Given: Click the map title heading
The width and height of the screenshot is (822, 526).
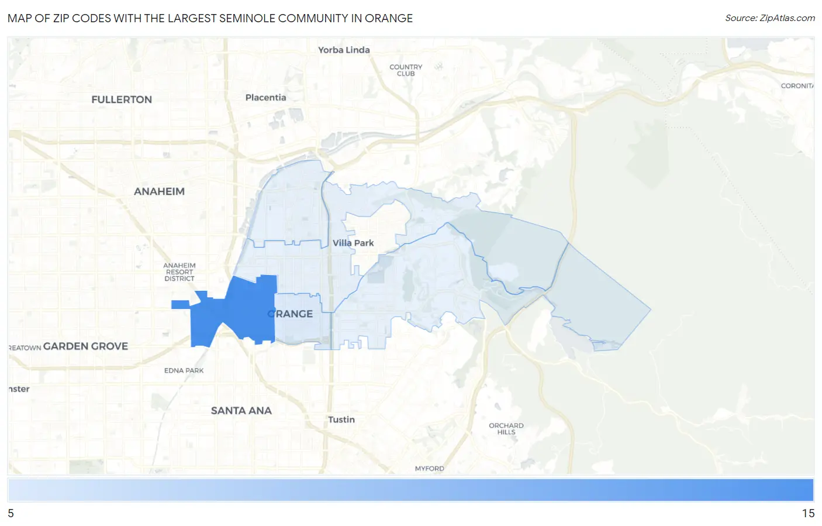Looking at the screenshot, I should pyautogui.click(x=210, y=18).
